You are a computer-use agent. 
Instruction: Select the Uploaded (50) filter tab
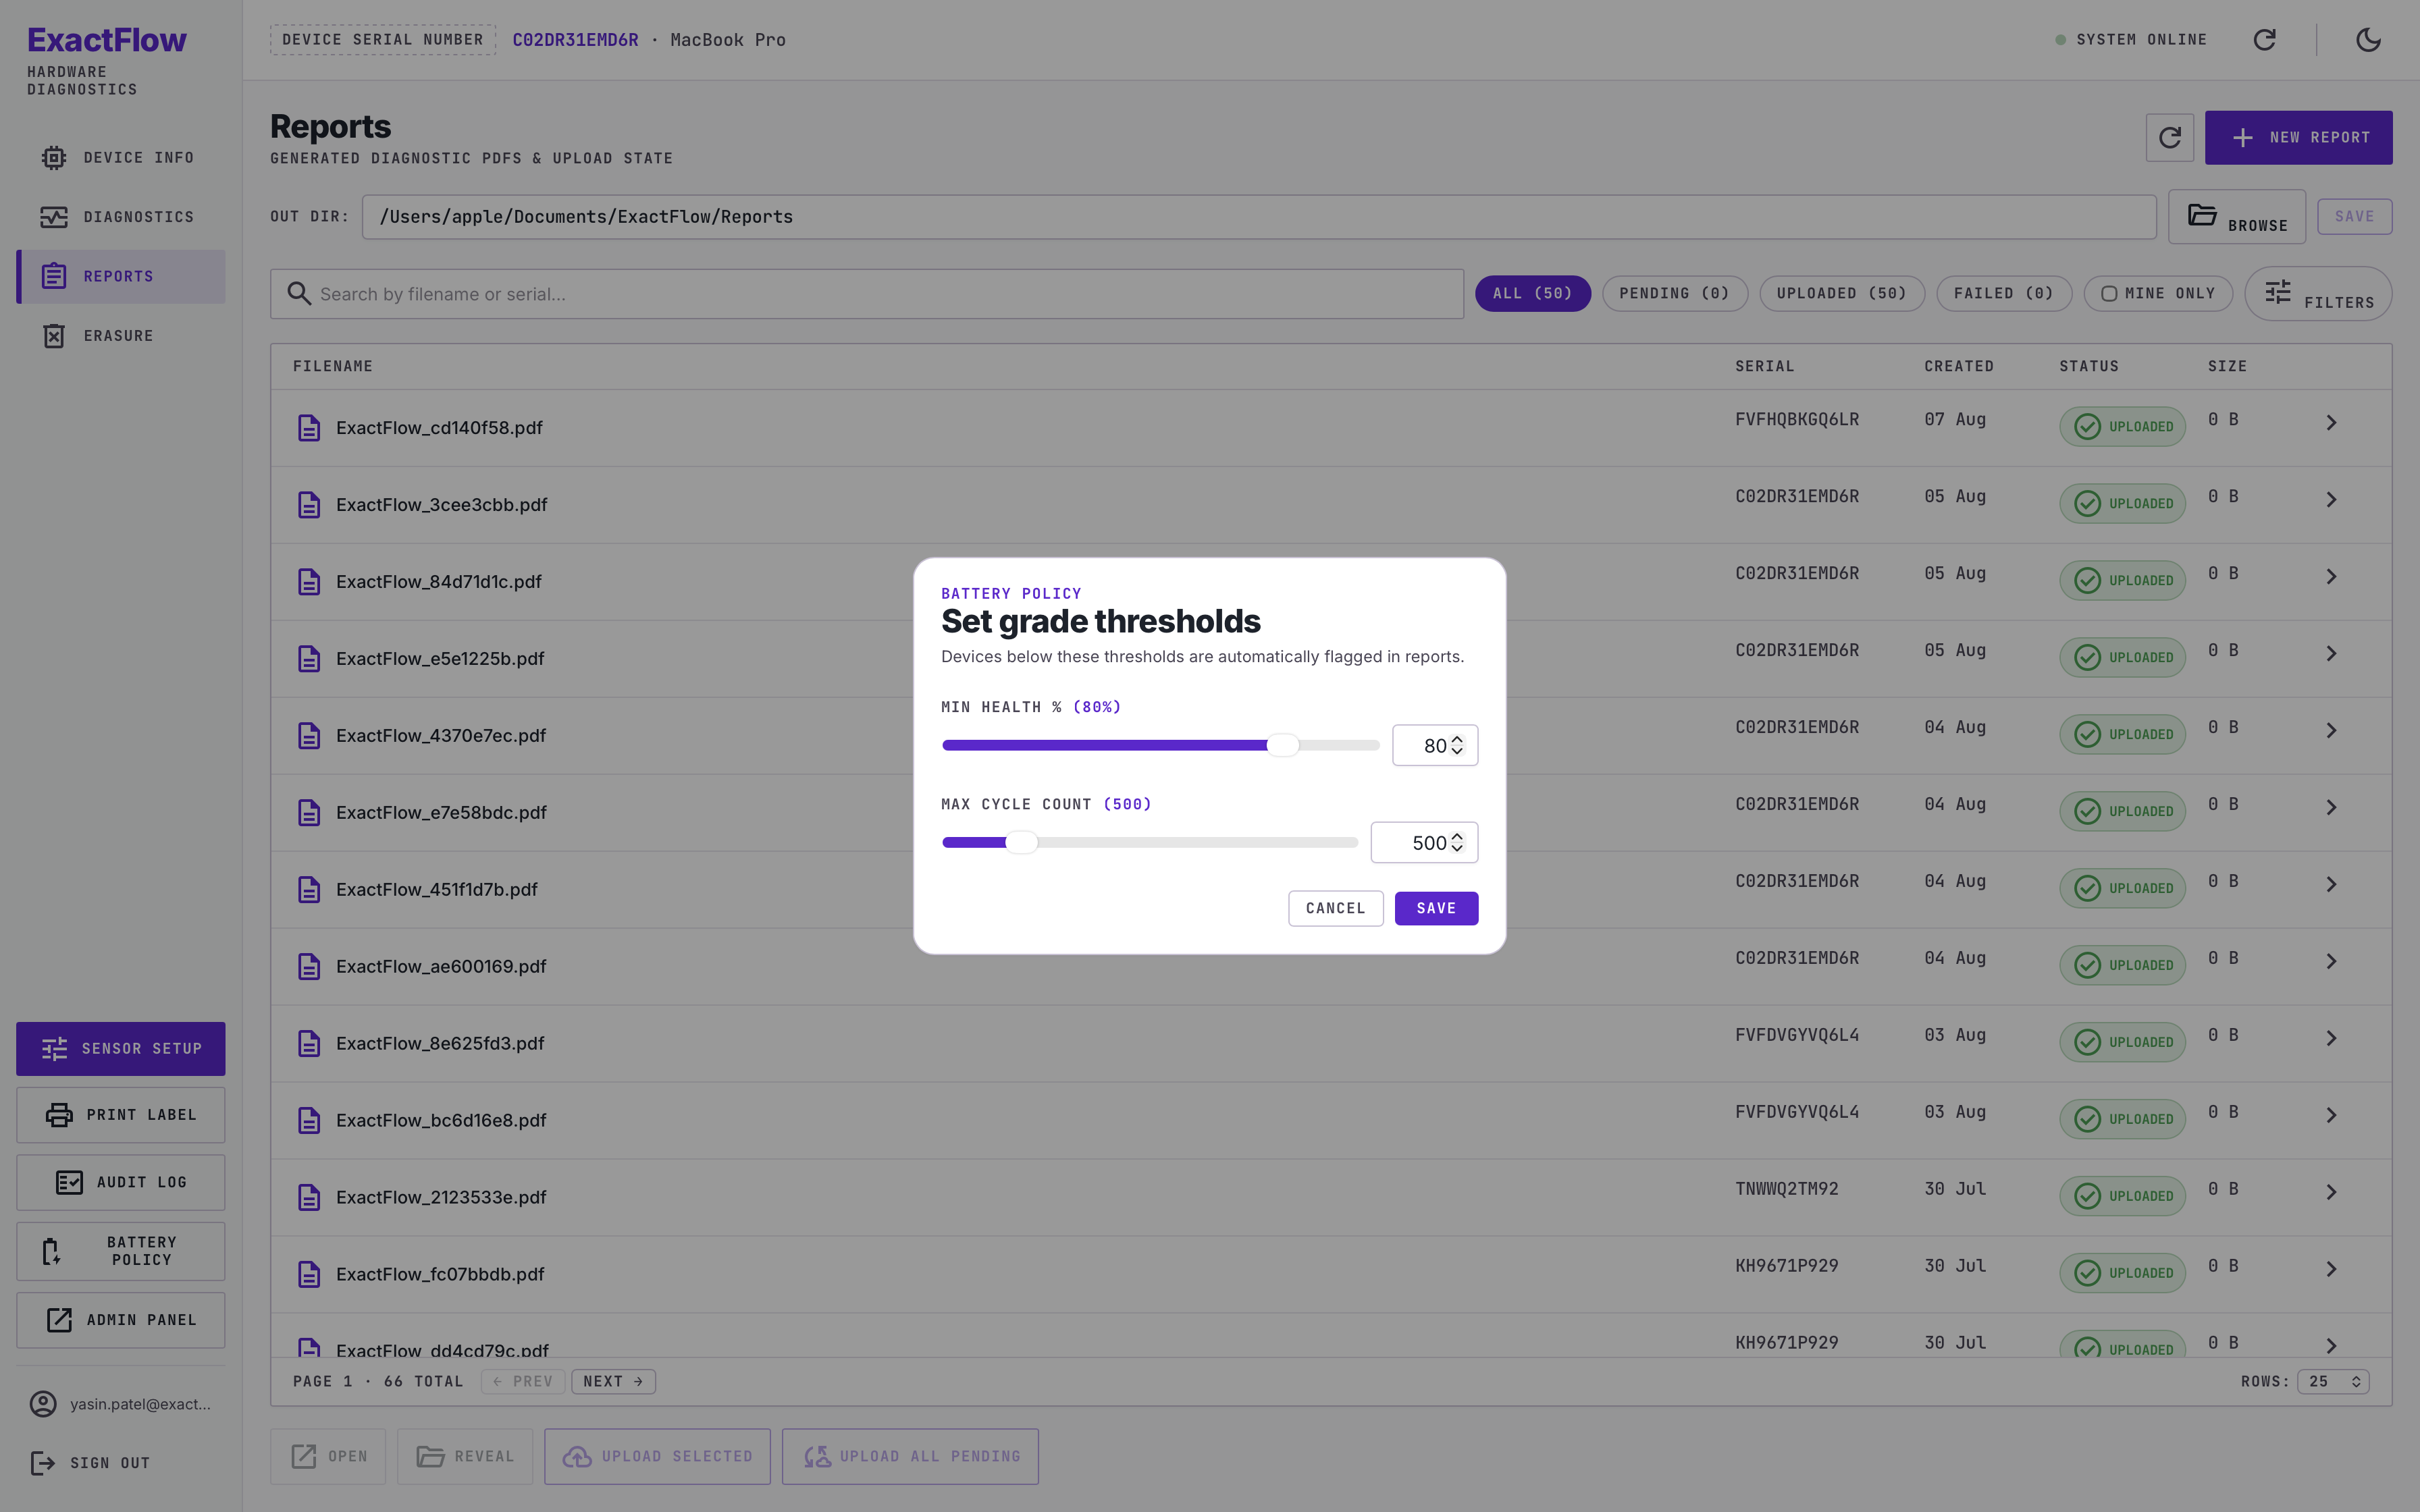click(x=1841, y=294)
